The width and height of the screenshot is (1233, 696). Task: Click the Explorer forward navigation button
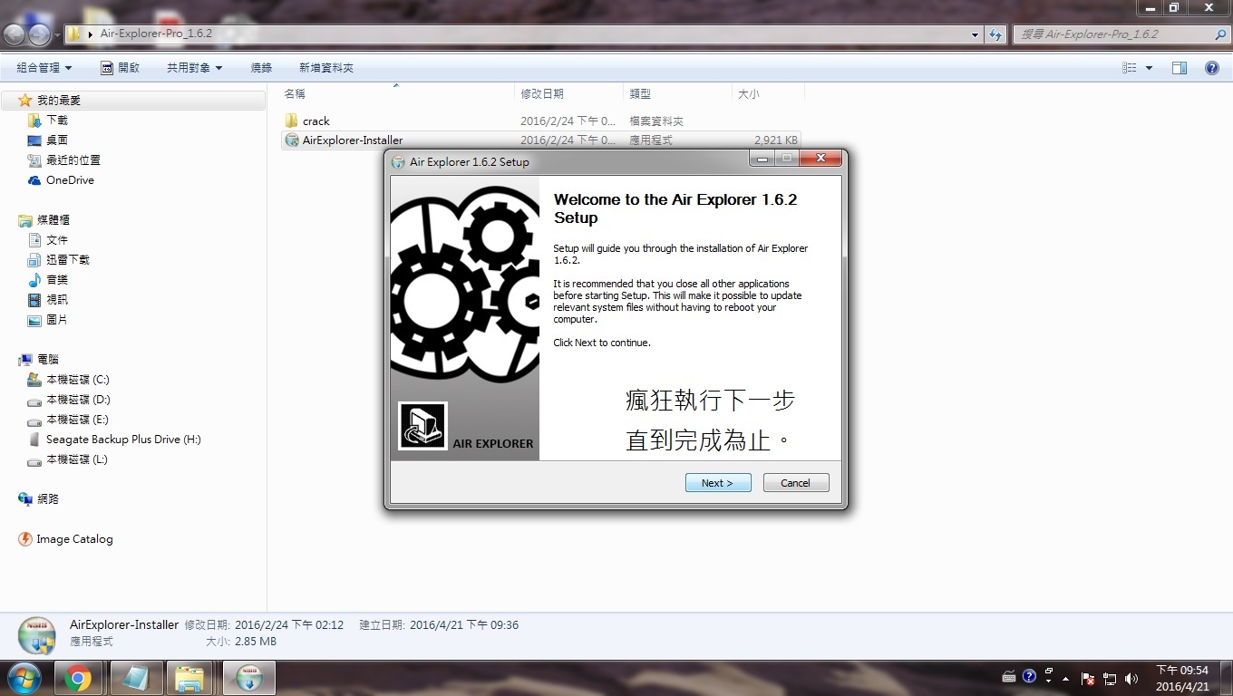40,34
